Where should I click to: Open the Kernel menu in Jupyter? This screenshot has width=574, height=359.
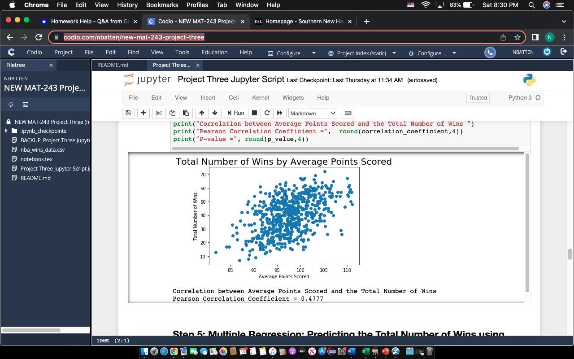tap(260, 97)
